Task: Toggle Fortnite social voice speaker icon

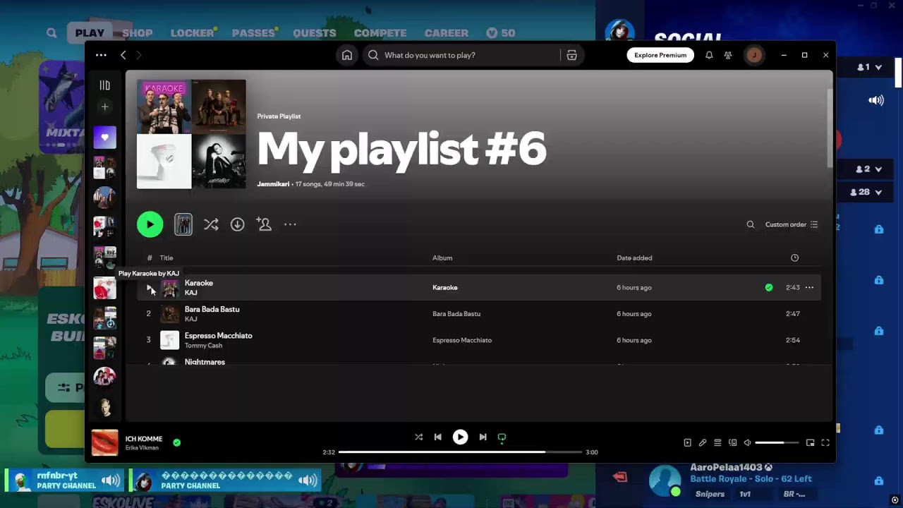Action: [876, 100]
